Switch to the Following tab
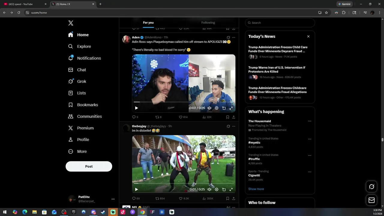The image size is (384, 216). (208, 23)
